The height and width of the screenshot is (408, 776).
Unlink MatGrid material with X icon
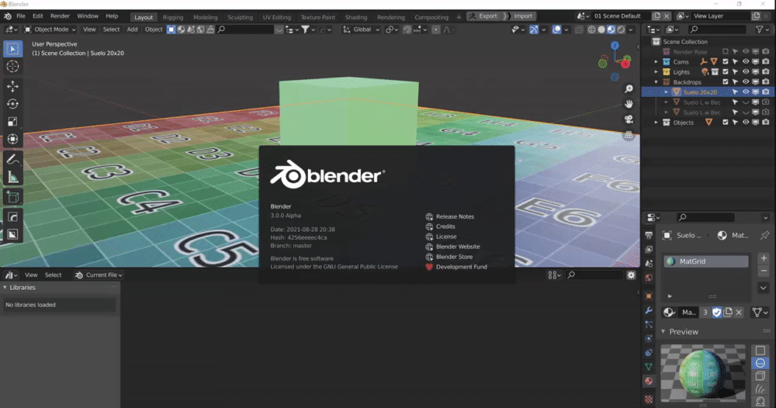(x=739, y=312)
